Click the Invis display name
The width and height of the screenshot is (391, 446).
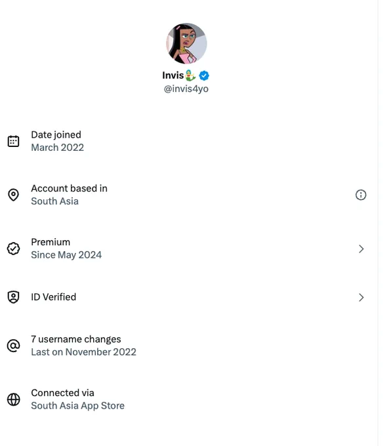173,75
